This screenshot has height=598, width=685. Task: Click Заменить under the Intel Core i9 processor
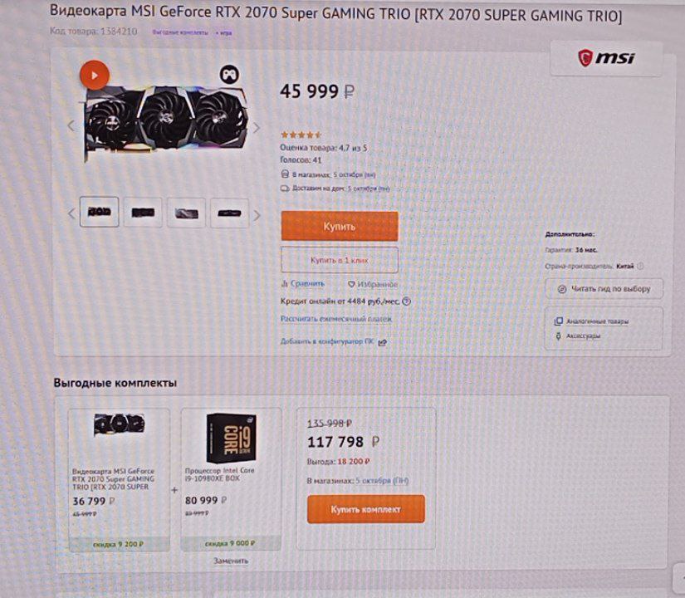click(231, 561)
